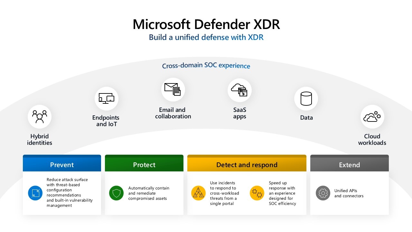Click the SaaS apps cloud icon

[x=239, y=90]
